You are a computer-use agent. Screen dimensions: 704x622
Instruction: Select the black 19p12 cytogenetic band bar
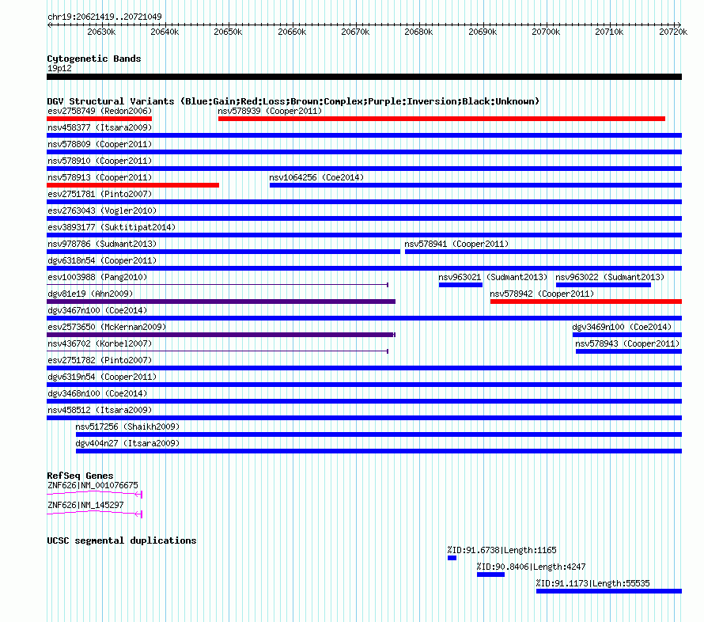click(364, 77)
